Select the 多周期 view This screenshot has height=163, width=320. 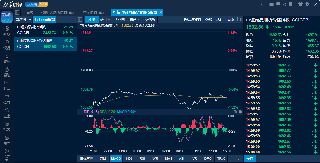[150, 20]
